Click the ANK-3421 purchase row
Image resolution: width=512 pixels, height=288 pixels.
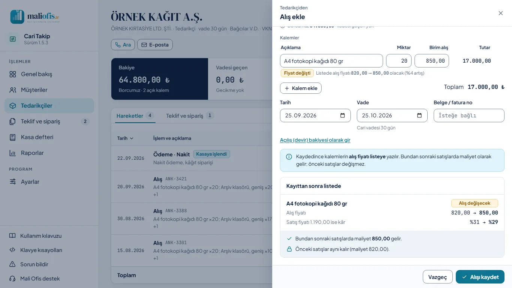pos(192,187)
